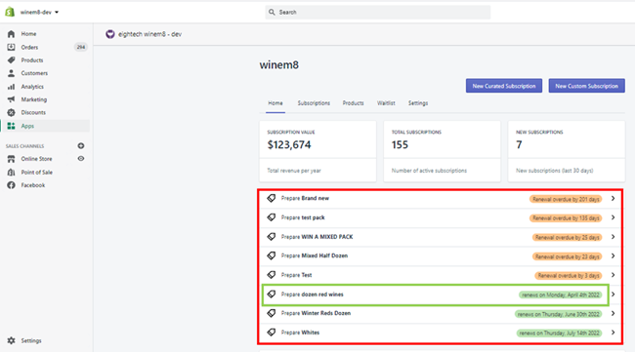Image resolution: width=635 pixels, height=352 pixels.
Task: Click the Discounts badge icon
Action: (11, 112)
